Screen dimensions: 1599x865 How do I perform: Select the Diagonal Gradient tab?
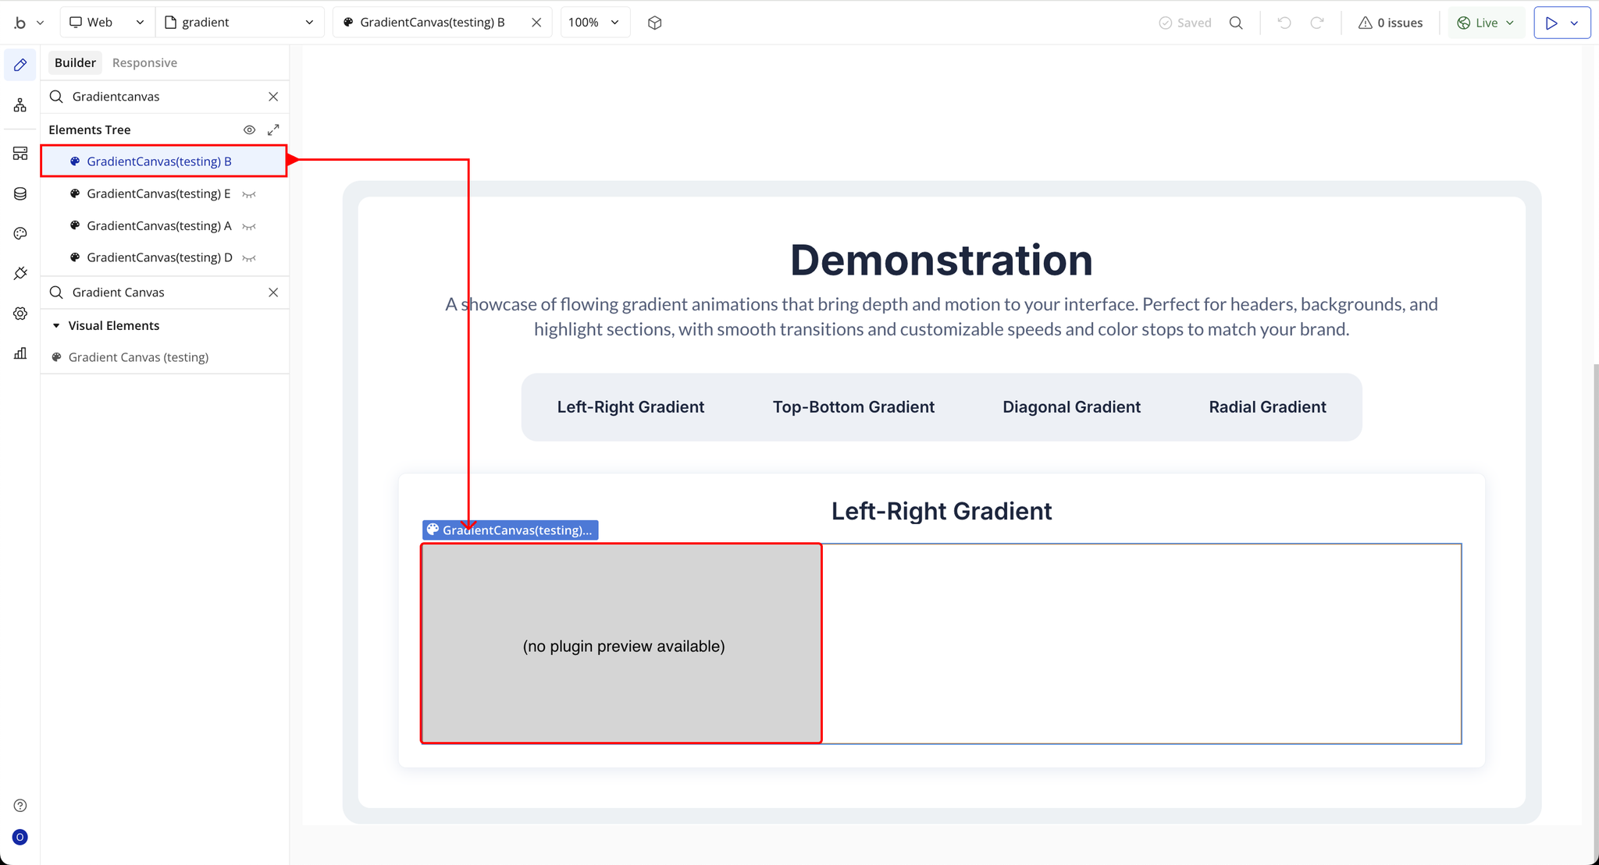pyautogui.click(x=1071, y=407)
